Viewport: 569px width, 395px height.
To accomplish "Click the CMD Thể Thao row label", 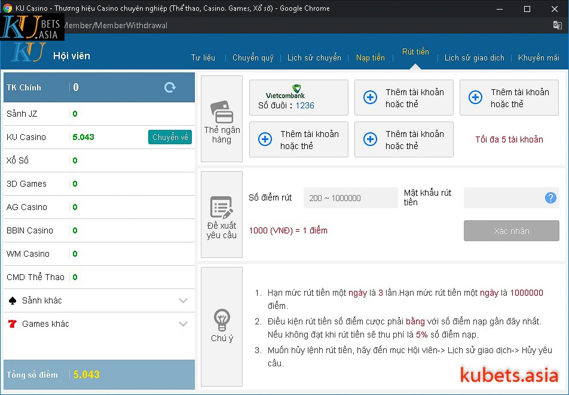I will pyautogui.click(x=36, y=277).
